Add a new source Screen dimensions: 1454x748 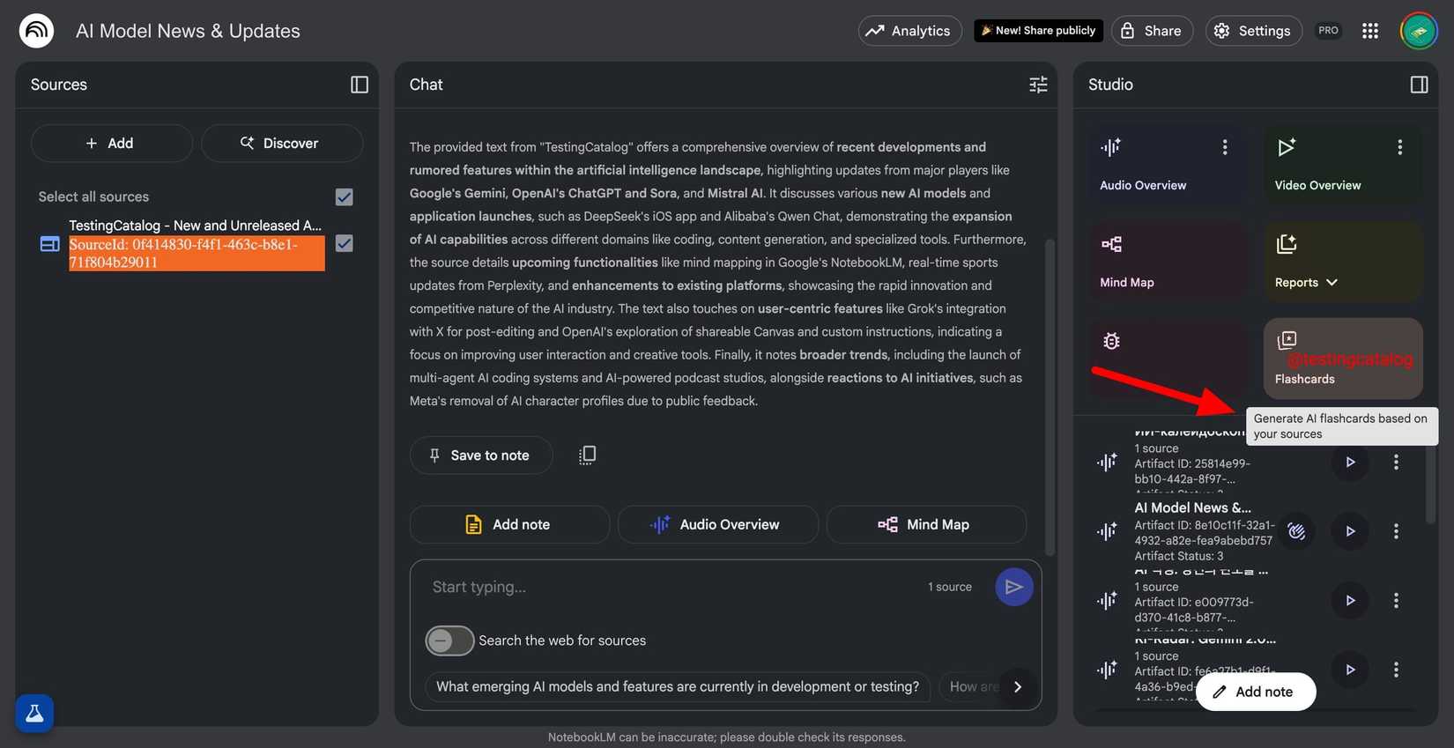coord(111,142)
